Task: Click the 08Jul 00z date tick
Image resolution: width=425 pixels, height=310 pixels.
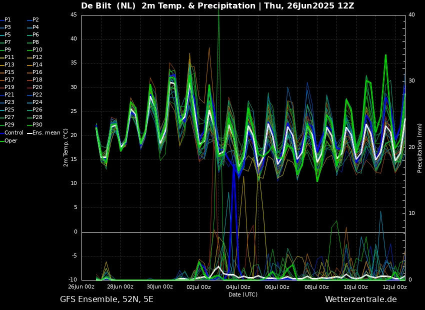Action: coord(316,287)
